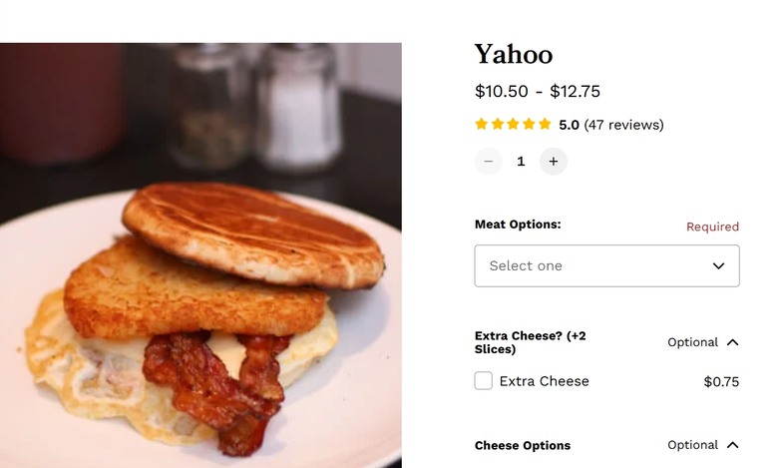Click the Optional label beside Cheese Options

pyautogui.click(x=692, y=445)
